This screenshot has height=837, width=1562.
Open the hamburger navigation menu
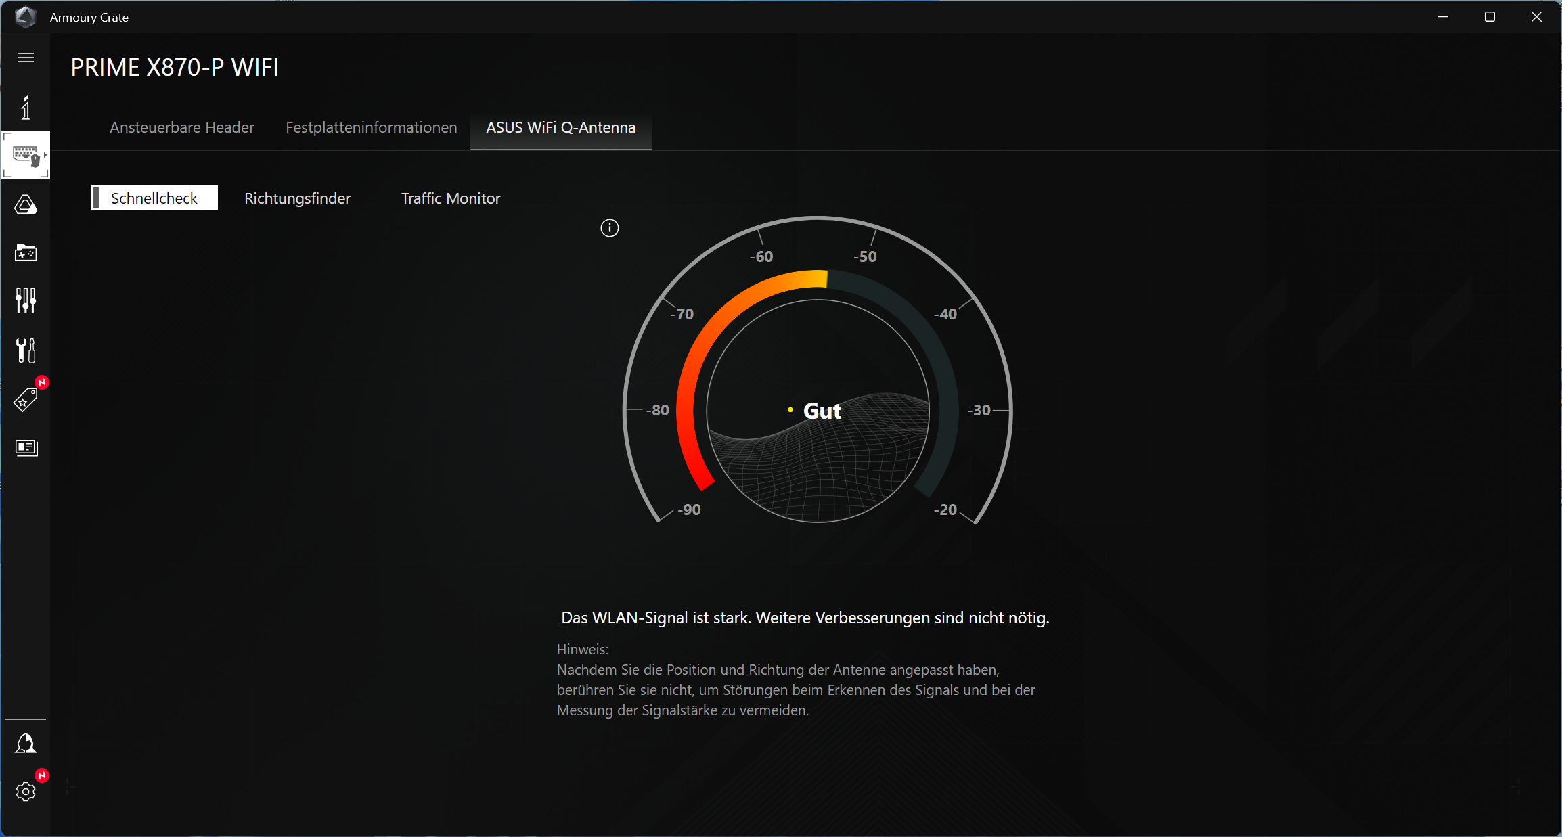[x=26, y=58]
